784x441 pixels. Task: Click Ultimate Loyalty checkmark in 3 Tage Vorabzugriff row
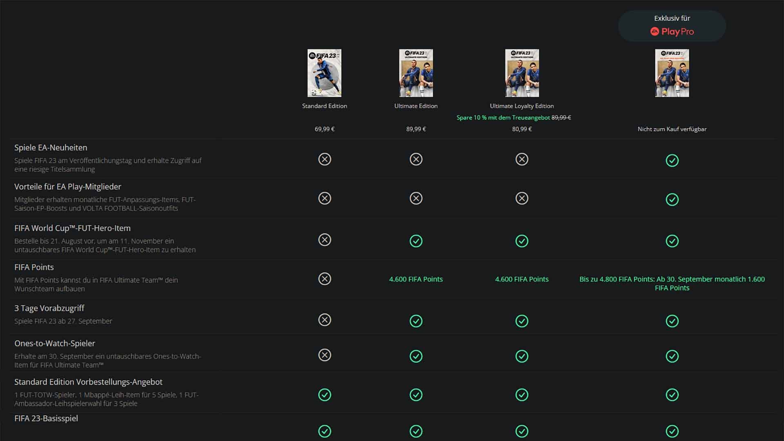522,321
